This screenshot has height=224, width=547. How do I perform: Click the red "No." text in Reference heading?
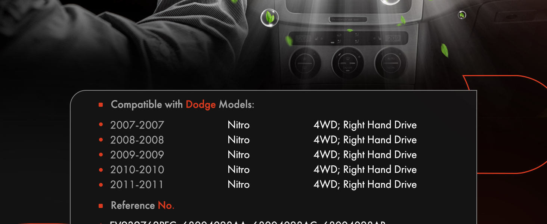point(166,205)
